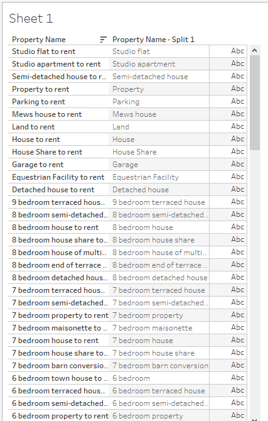The height and width of the screenshot is (421, 268).
Task: Click the scrollbar up arrow
Action: coord(255,50)
